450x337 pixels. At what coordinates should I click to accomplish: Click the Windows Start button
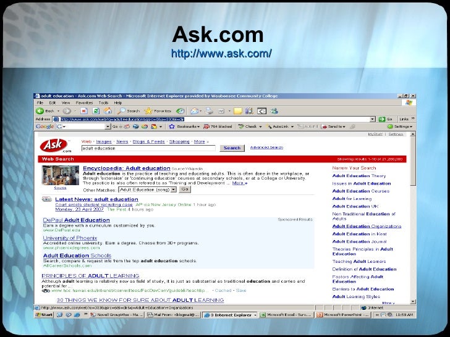(45, 315)
